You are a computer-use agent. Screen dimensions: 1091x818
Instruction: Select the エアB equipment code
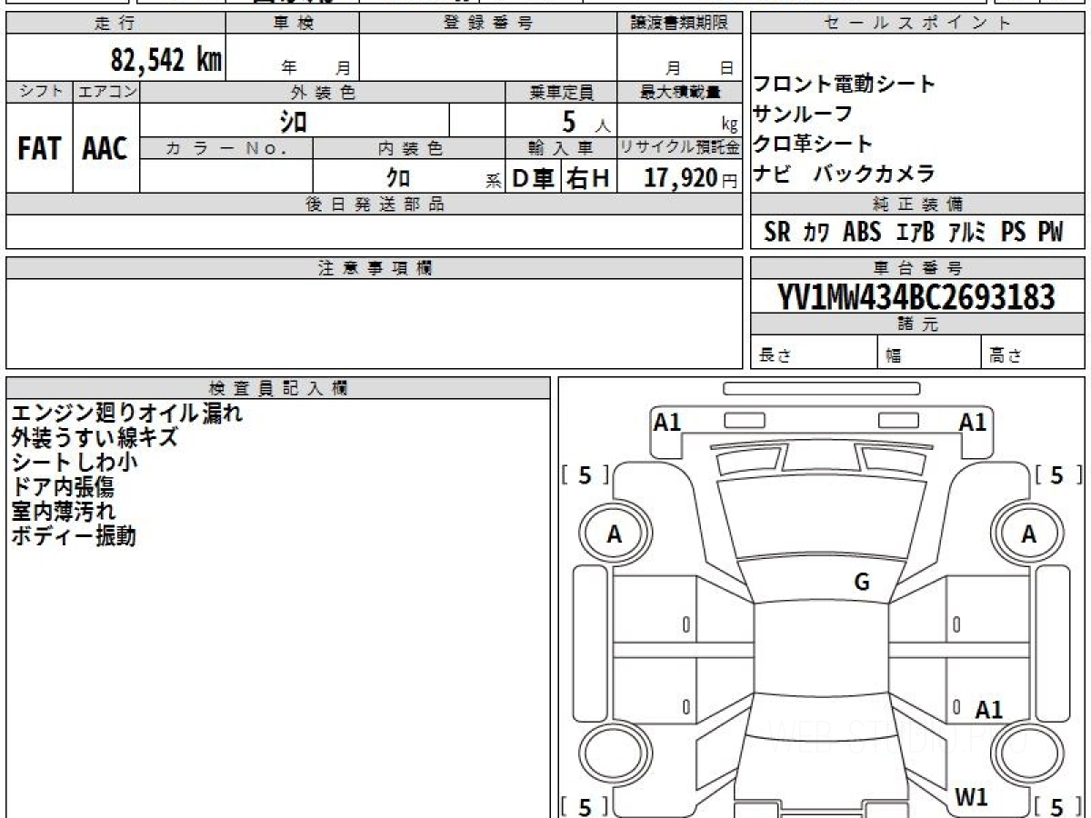(916, 232)
